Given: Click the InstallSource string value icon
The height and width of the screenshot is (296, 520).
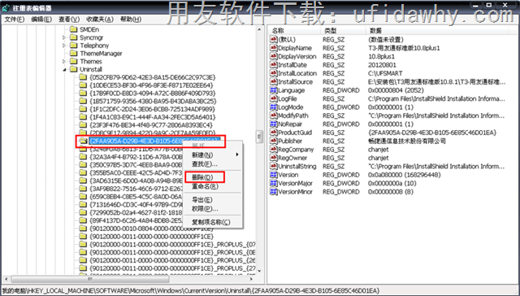Looking at the screenshot, I should pos(273,82).
